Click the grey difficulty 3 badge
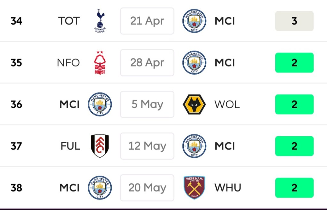 coord(294,21)
